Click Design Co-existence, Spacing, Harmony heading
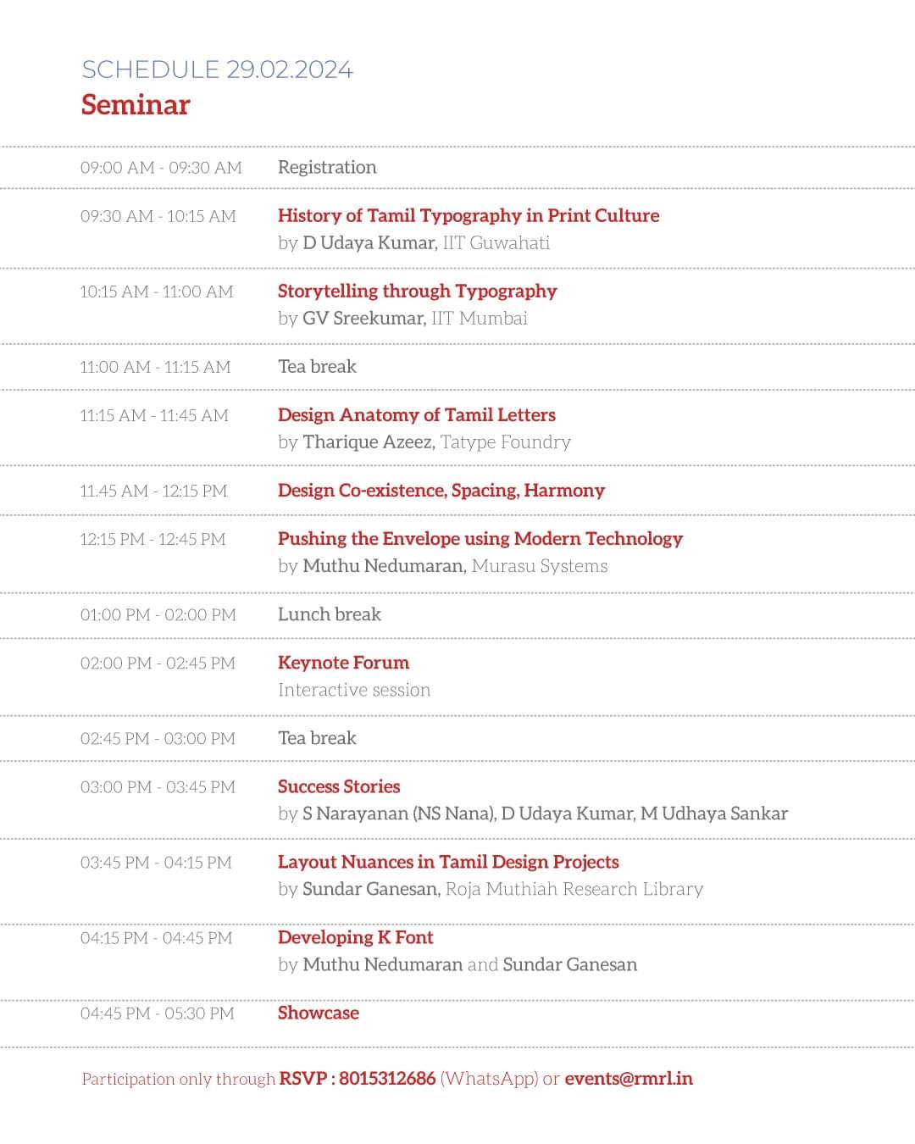 (441, 490)
